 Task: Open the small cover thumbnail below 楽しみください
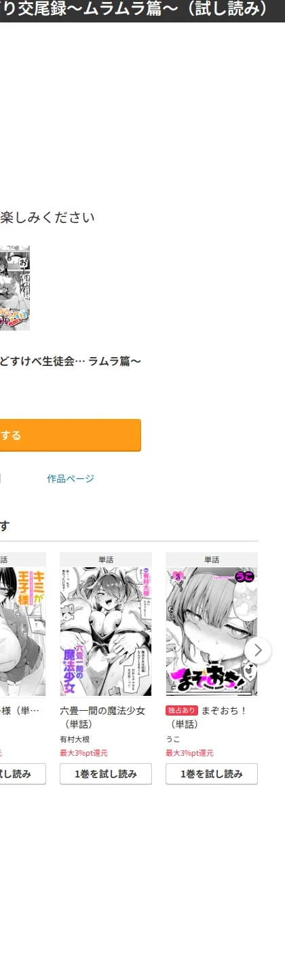(15, 288)
